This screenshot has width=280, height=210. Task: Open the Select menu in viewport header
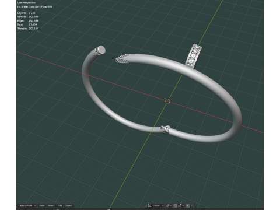51,206
